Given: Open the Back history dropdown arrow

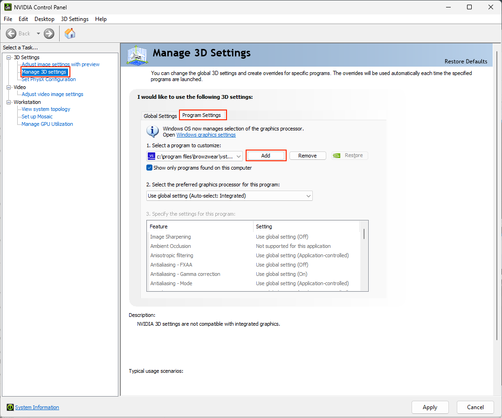Looking at the screenshot, I should [x=38, y=34].
